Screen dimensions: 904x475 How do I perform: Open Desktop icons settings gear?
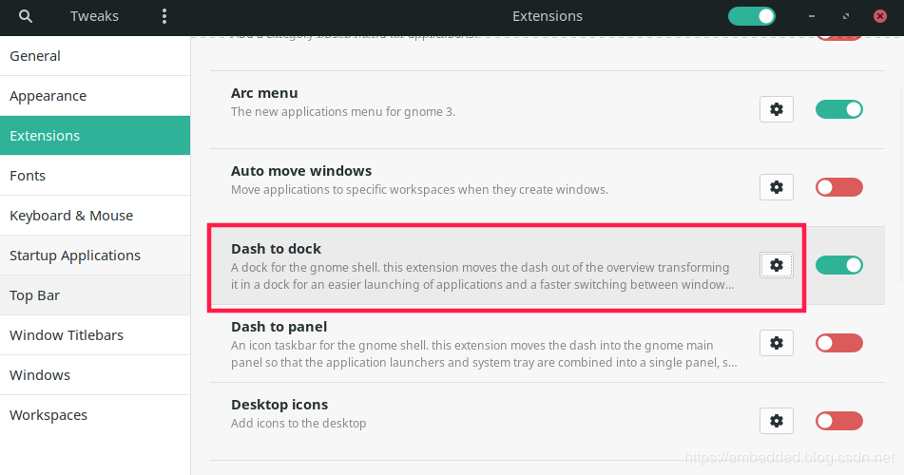tap(777, 421)
